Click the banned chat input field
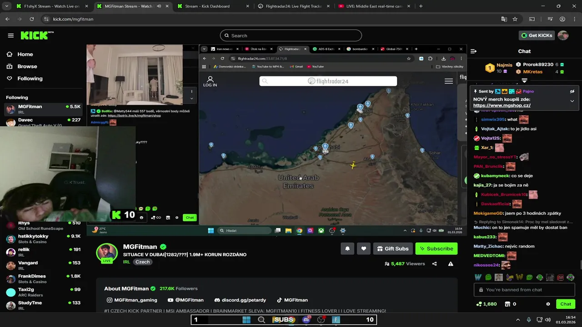 tap(524, 290)
